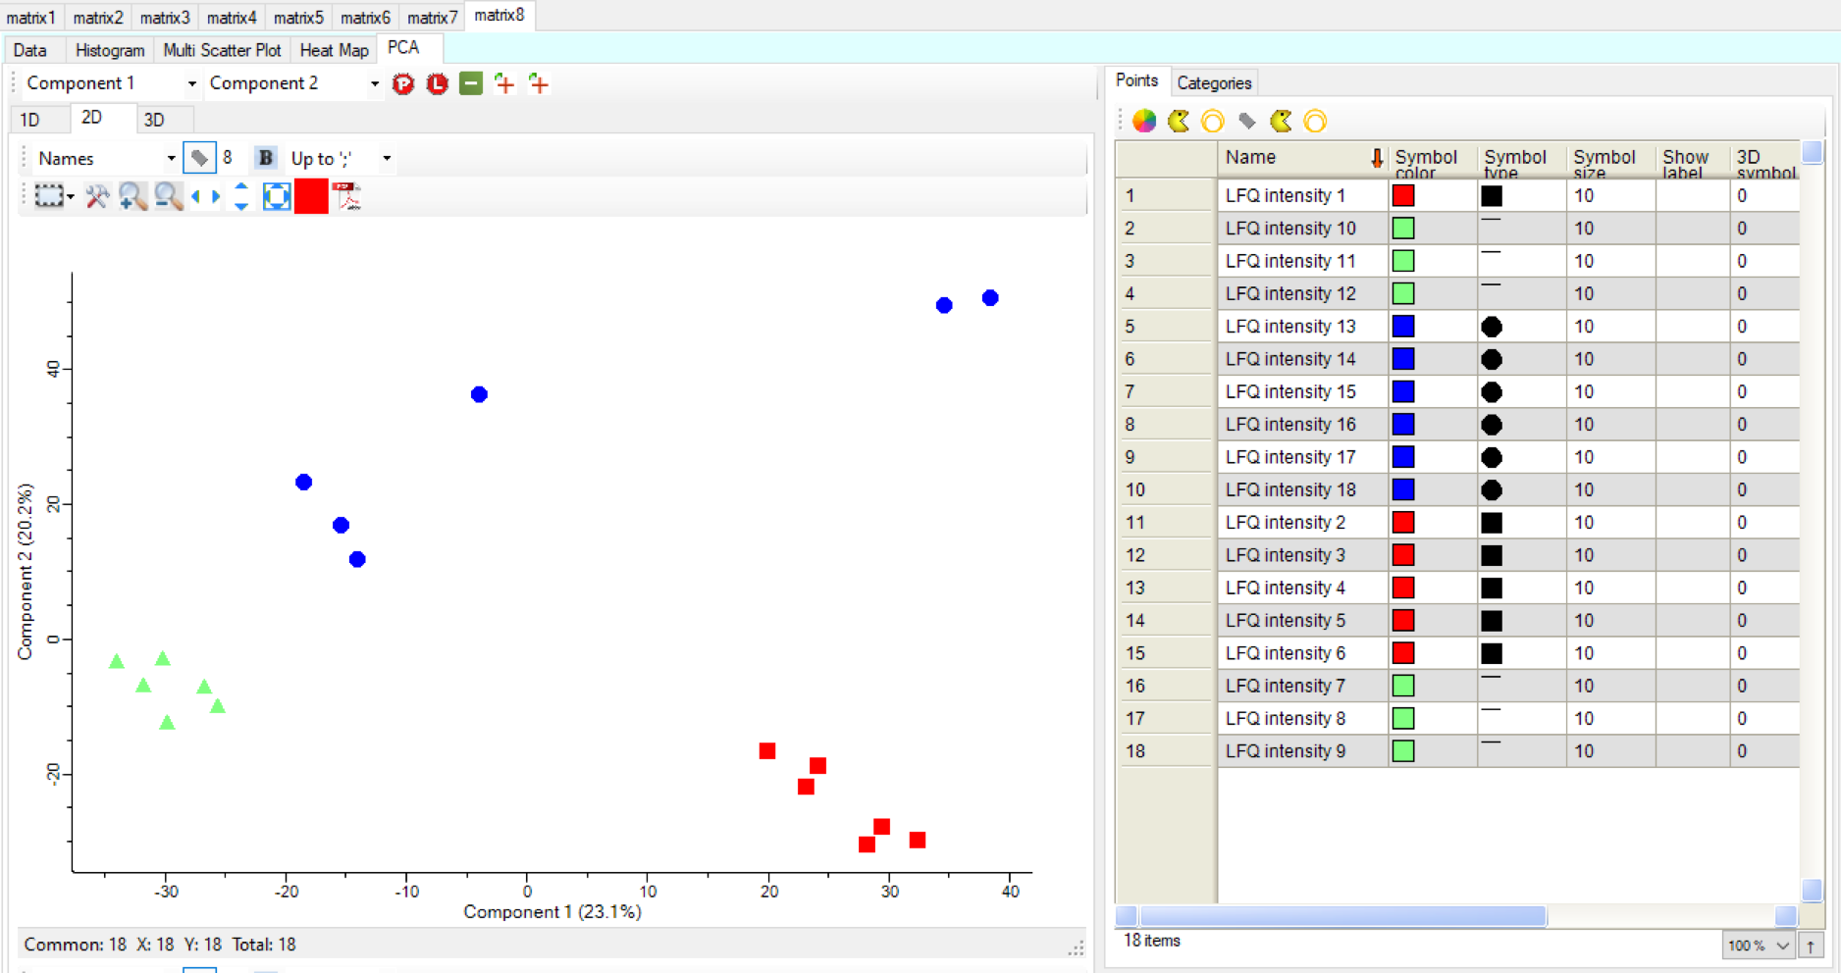The height and width of the screenshot is (973, 1841).
Task: Expand the Component 2 axis dropdown
Action: point(374,84)
